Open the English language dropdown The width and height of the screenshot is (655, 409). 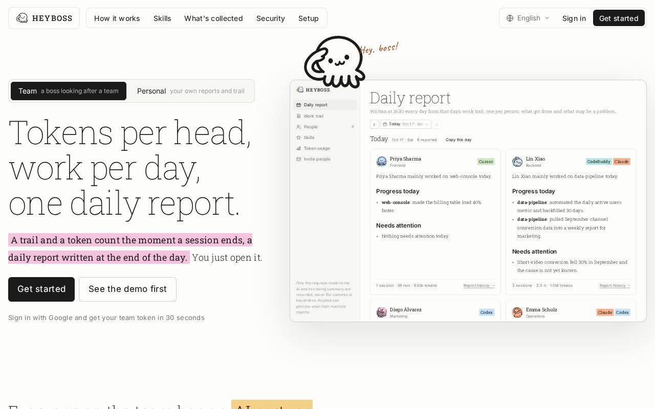[528, 18]
